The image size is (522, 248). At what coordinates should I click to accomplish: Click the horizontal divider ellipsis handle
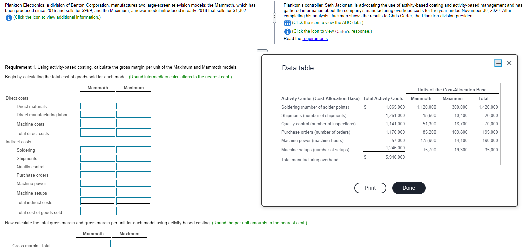point(262,51)
